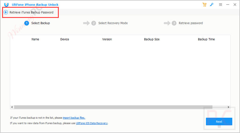Screen dimensions: 240x133
Task: Minimize the UltFone window
Action: [228, 4]
